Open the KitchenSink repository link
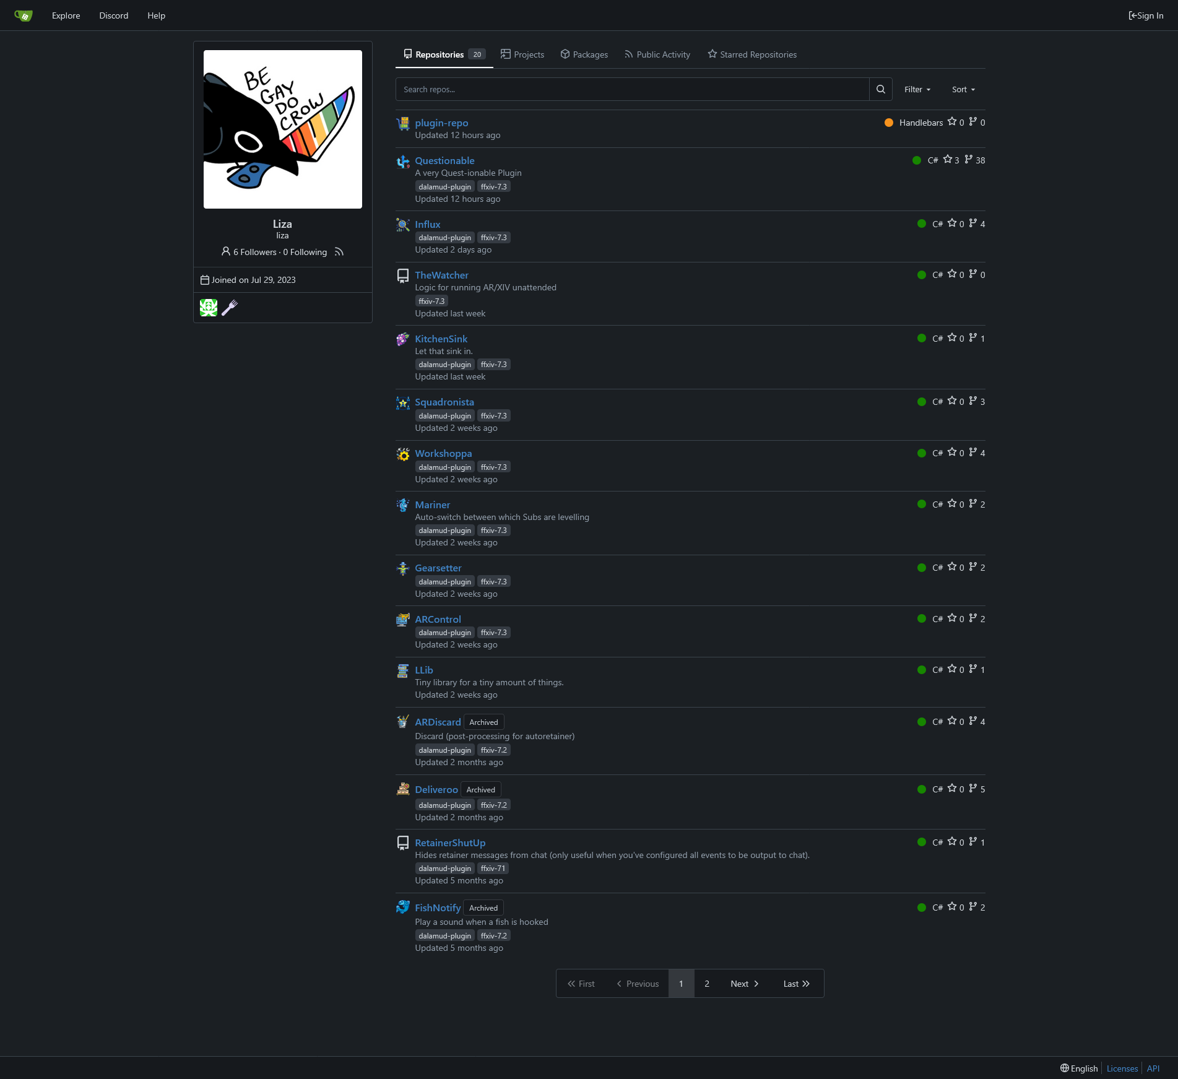 (441, 339)
